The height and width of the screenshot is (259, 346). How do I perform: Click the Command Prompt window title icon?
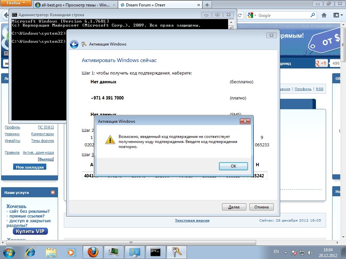pyautogui.click(x=15, y=15)
